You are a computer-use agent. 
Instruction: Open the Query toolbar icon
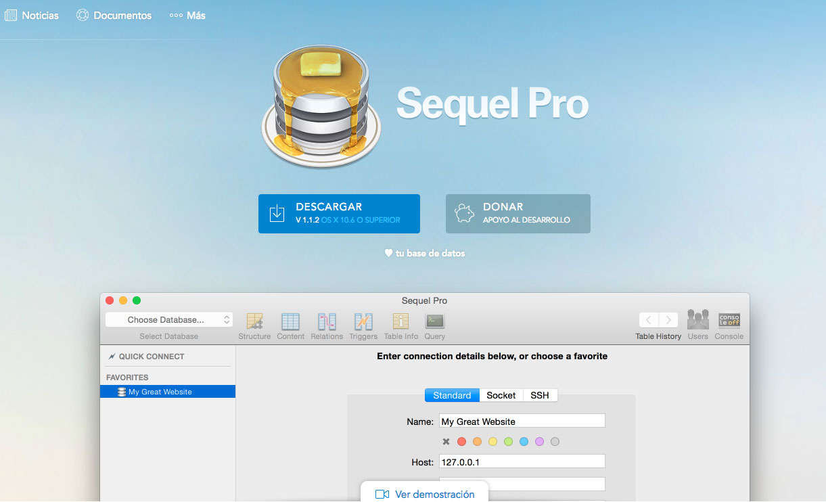pos(434,321)
